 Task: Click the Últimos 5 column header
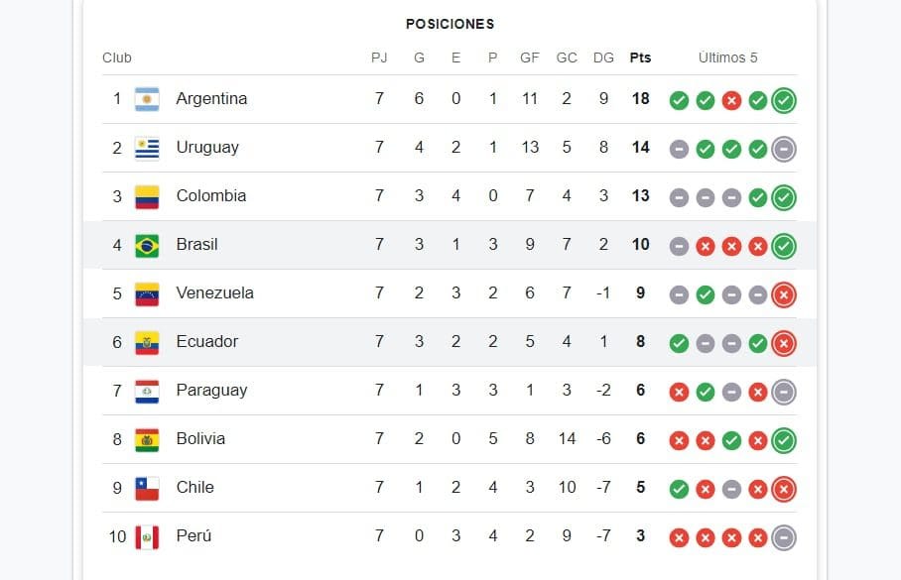[727, 58]
